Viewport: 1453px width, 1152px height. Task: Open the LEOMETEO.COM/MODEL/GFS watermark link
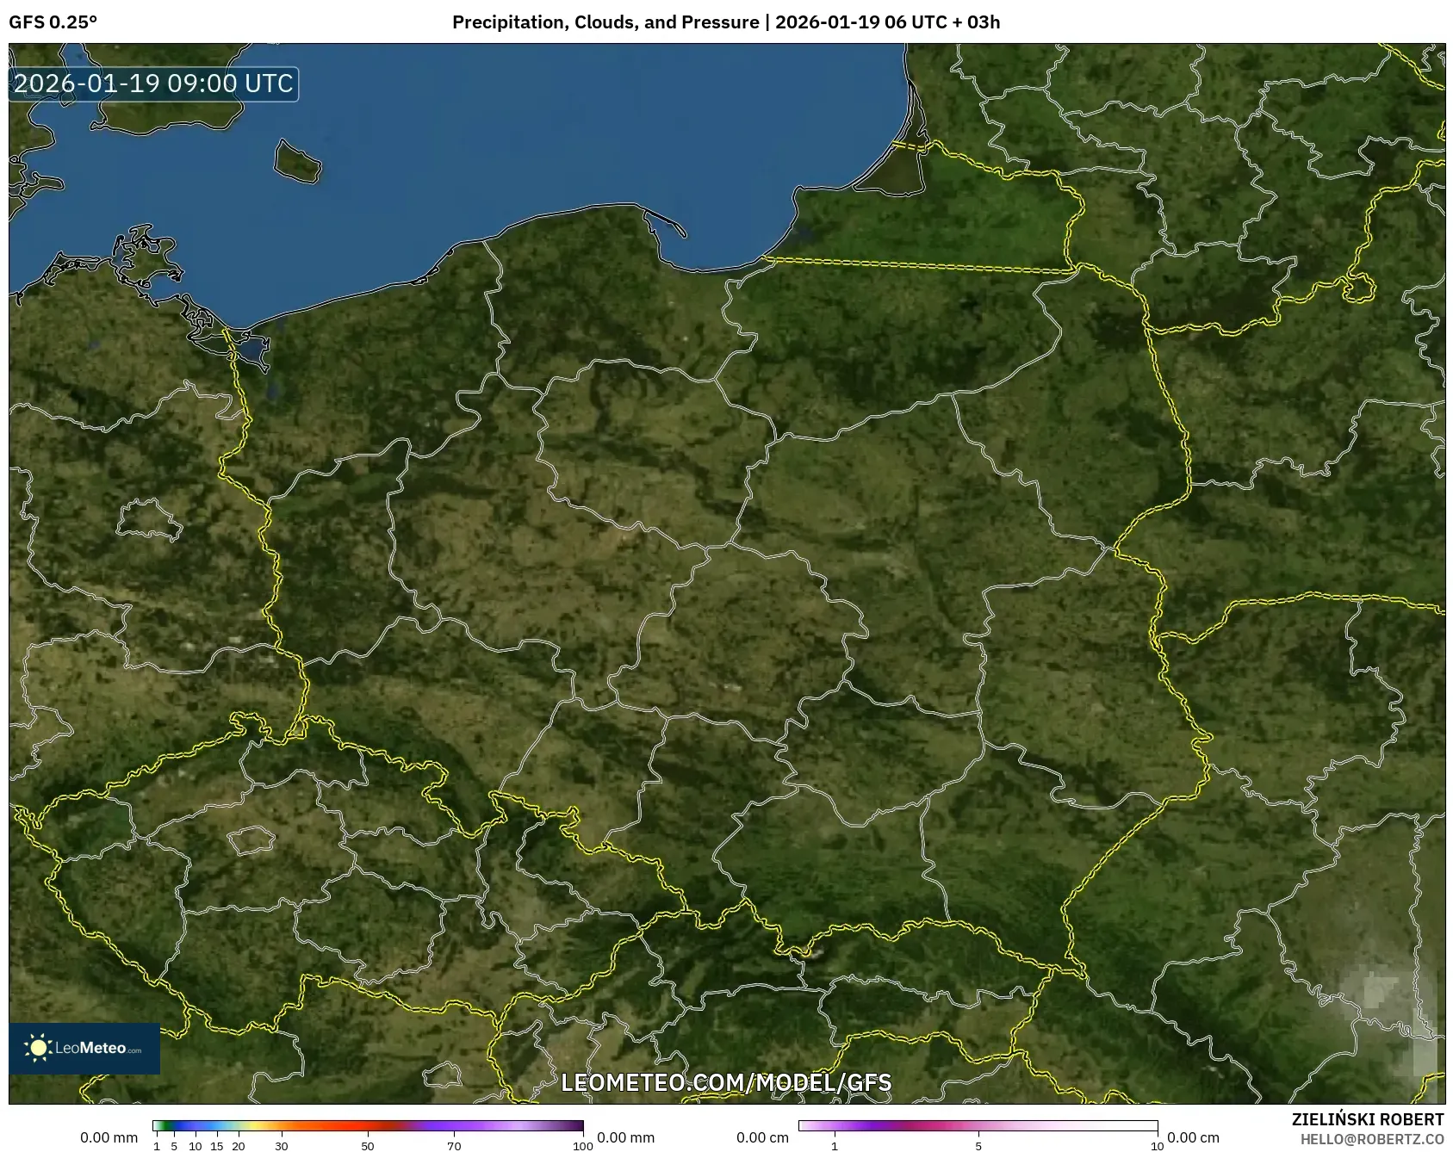pyautogui.click(x=728, y=1084)
